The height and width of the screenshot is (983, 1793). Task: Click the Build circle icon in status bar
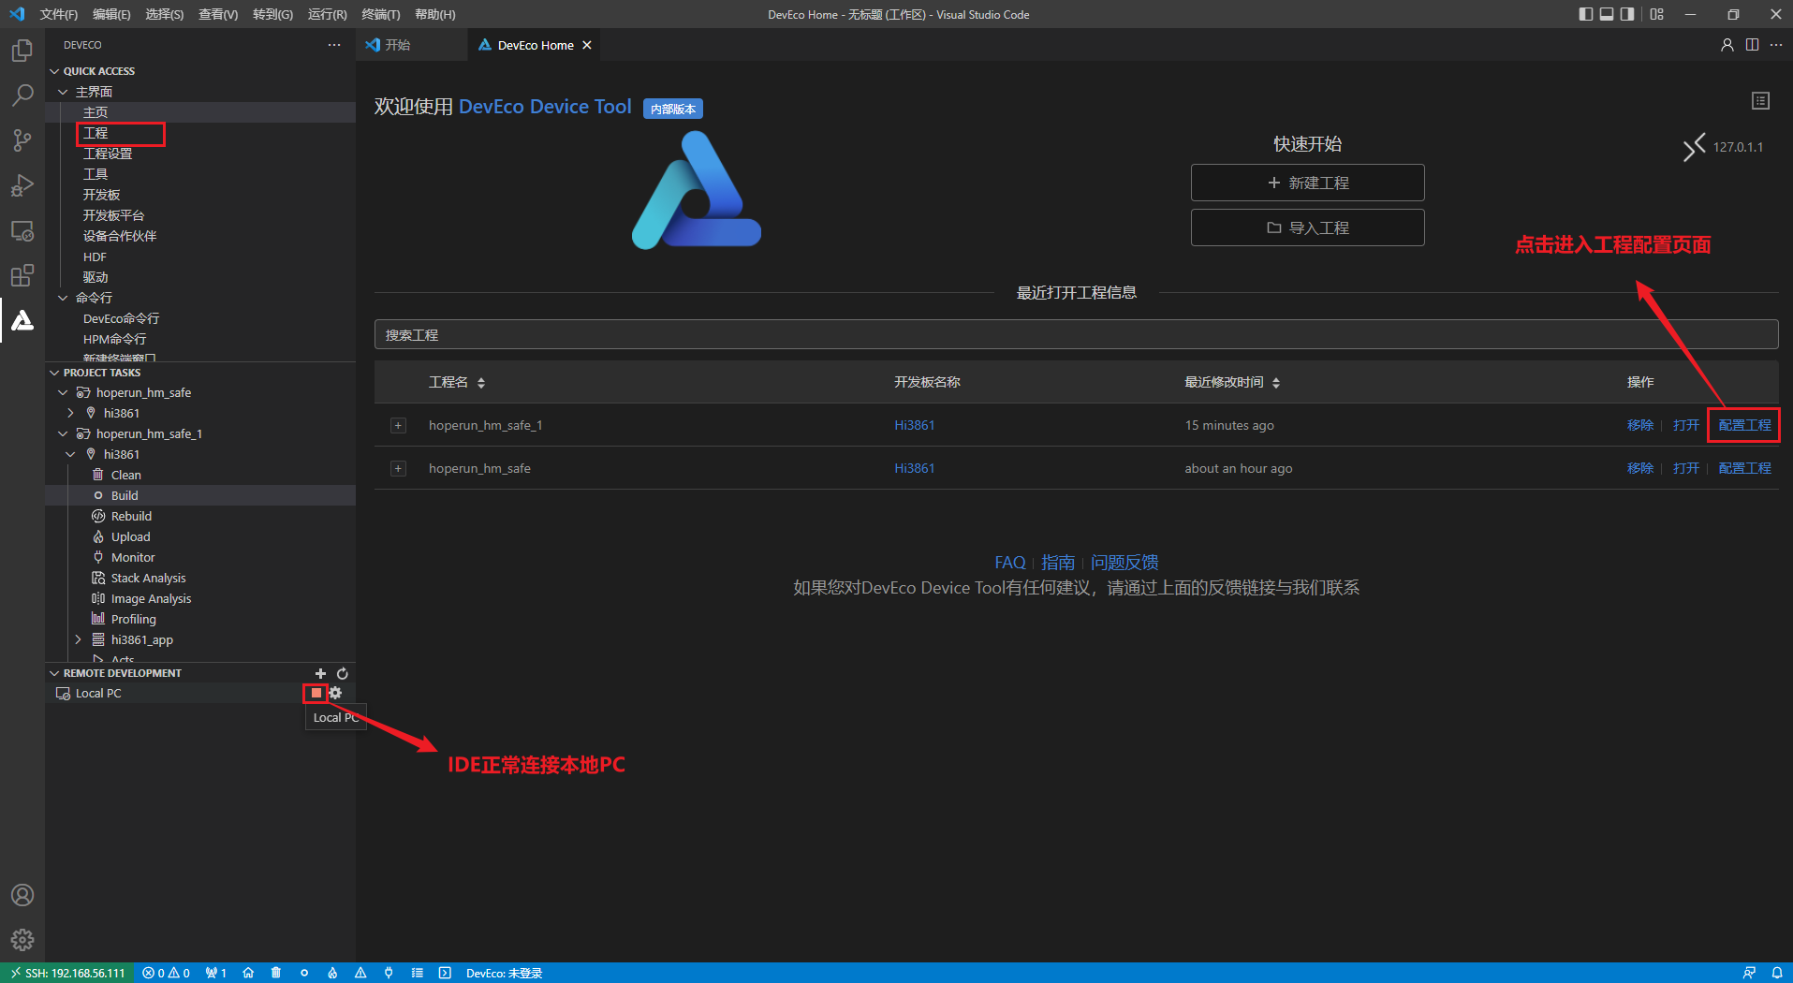(x=304, y=973)
